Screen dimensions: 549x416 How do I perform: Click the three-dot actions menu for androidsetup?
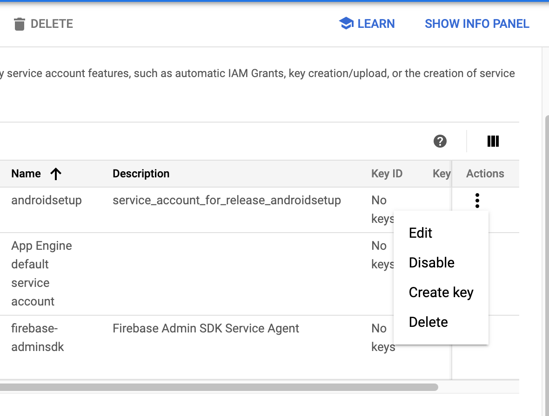point(477,201)
